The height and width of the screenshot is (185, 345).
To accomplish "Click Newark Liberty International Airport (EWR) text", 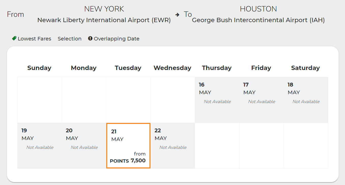I will coord(104,20).
